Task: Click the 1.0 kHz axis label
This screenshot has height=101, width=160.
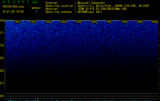Action: click(2, 45)
